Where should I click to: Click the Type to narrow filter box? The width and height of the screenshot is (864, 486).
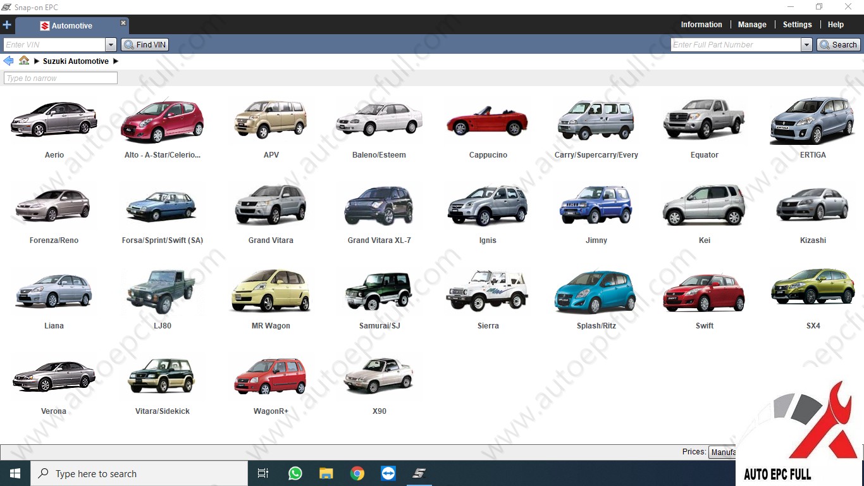tap(61, 78)
